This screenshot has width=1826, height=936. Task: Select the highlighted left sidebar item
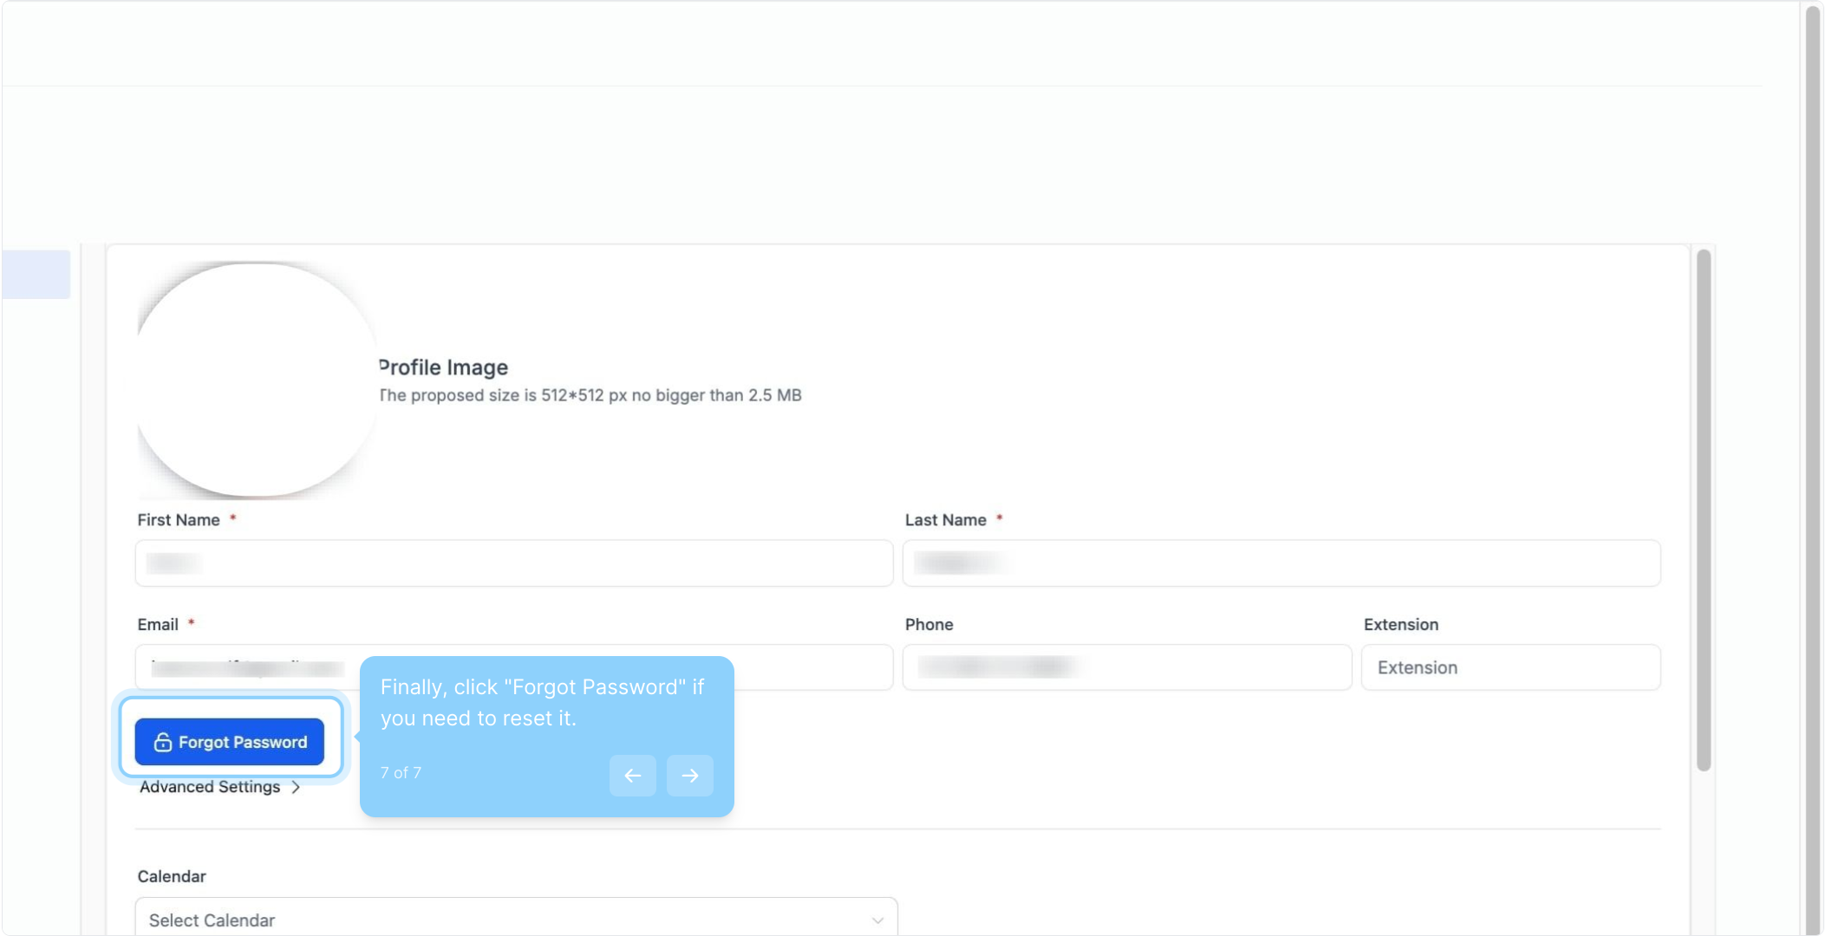pyautogui.click(x=36, y=275)
